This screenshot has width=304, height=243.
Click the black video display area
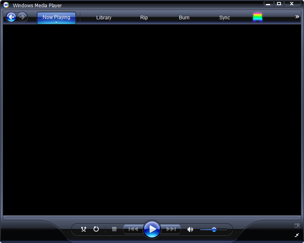point(152,120)
